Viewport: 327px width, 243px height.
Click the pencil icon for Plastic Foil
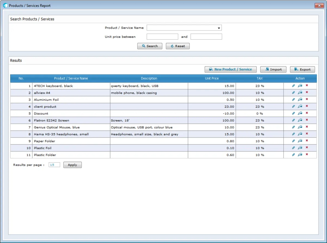click(293, 148)
